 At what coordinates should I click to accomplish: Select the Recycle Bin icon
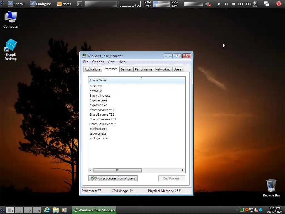271,188
